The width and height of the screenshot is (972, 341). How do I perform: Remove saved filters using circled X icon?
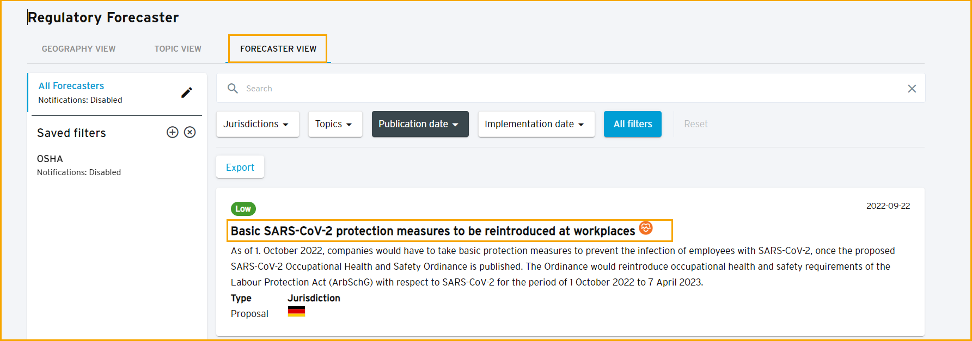(190, 132)
